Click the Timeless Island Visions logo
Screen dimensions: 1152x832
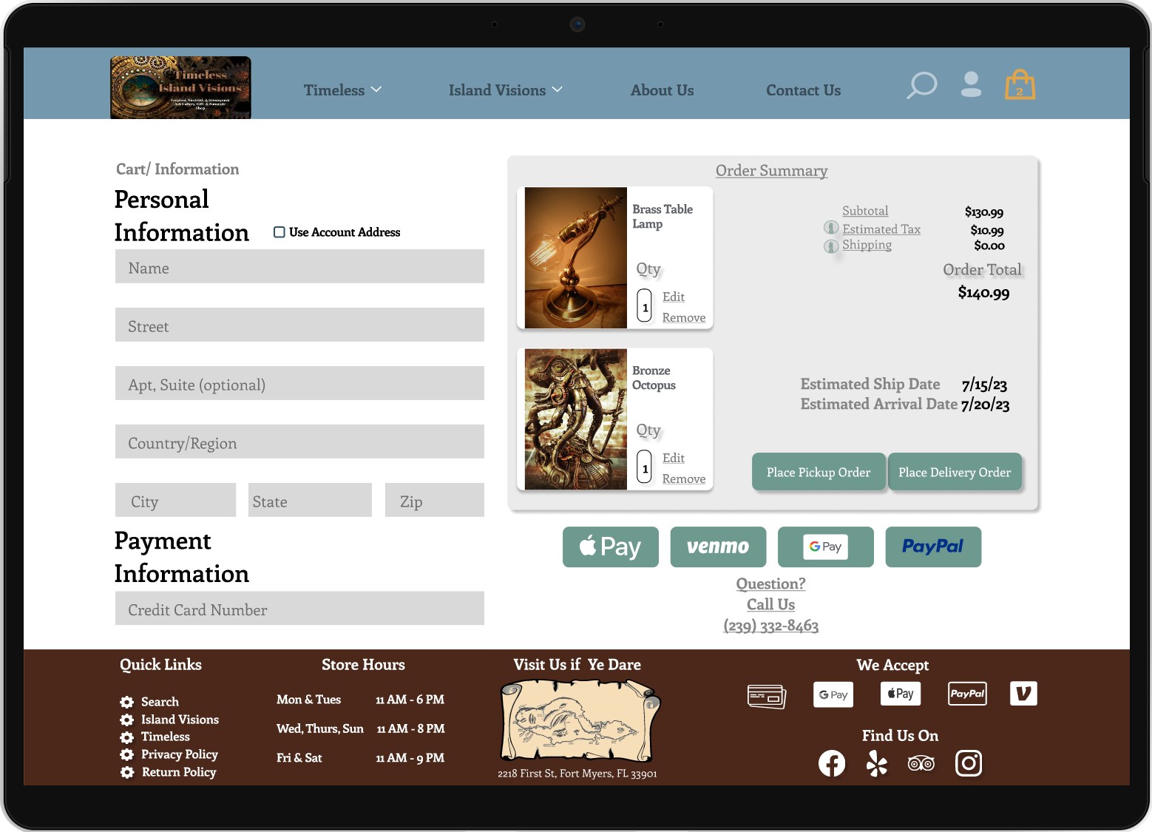click(180, 87)
